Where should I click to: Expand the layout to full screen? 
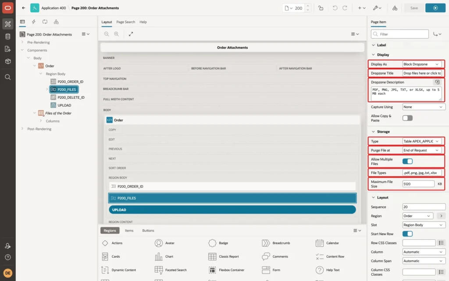(x=131, y=34)
